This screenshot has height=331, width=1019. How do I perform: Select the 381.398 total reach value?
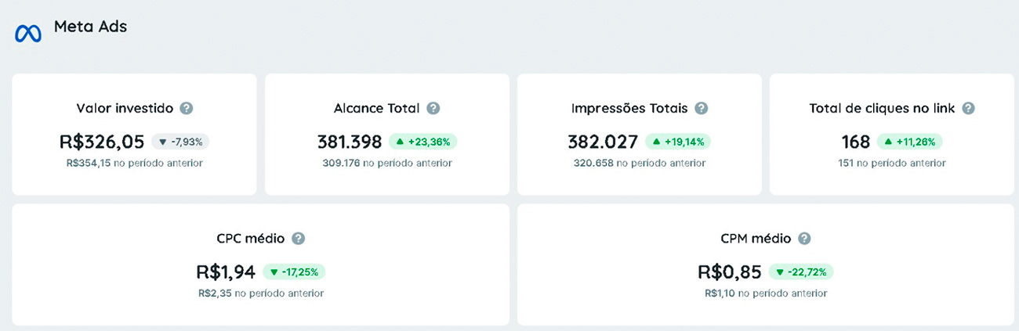point(350,142)
